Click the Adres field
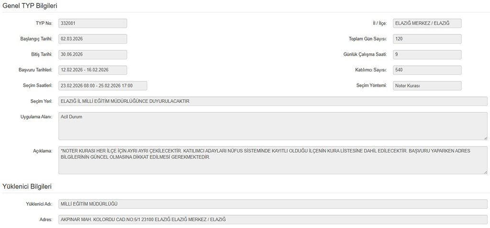Image resolution: width=490 pixels, height=228 pixels. tap(273, 219)
